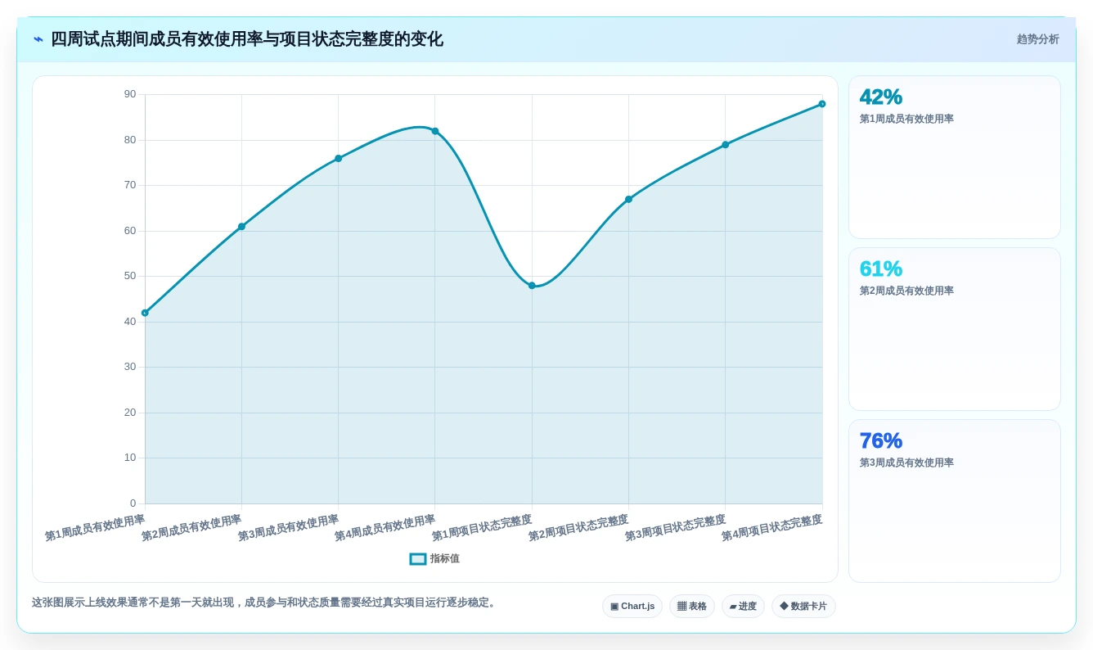Select the 数据卡片 tag chip
This screenshot has height=650, width=1093.
coord(803,607)
